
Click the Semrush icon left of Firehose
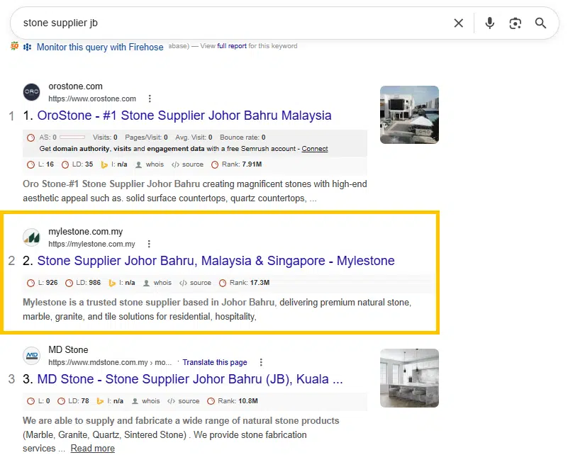(14, 46)
